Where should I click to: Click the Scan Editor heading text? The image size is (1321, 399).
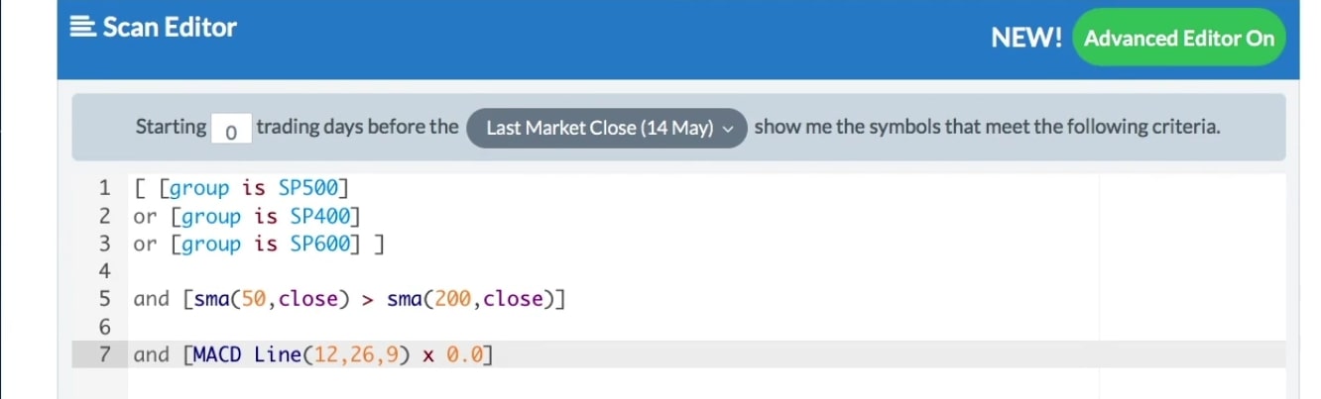tap(170, 28)
